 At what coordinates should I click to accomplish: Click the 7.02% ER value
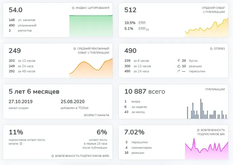point(134,132)
